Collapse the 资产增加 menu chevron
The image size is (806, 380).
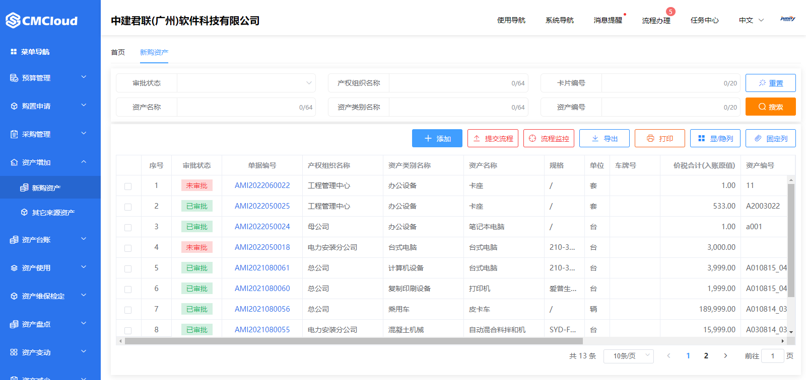84,161
